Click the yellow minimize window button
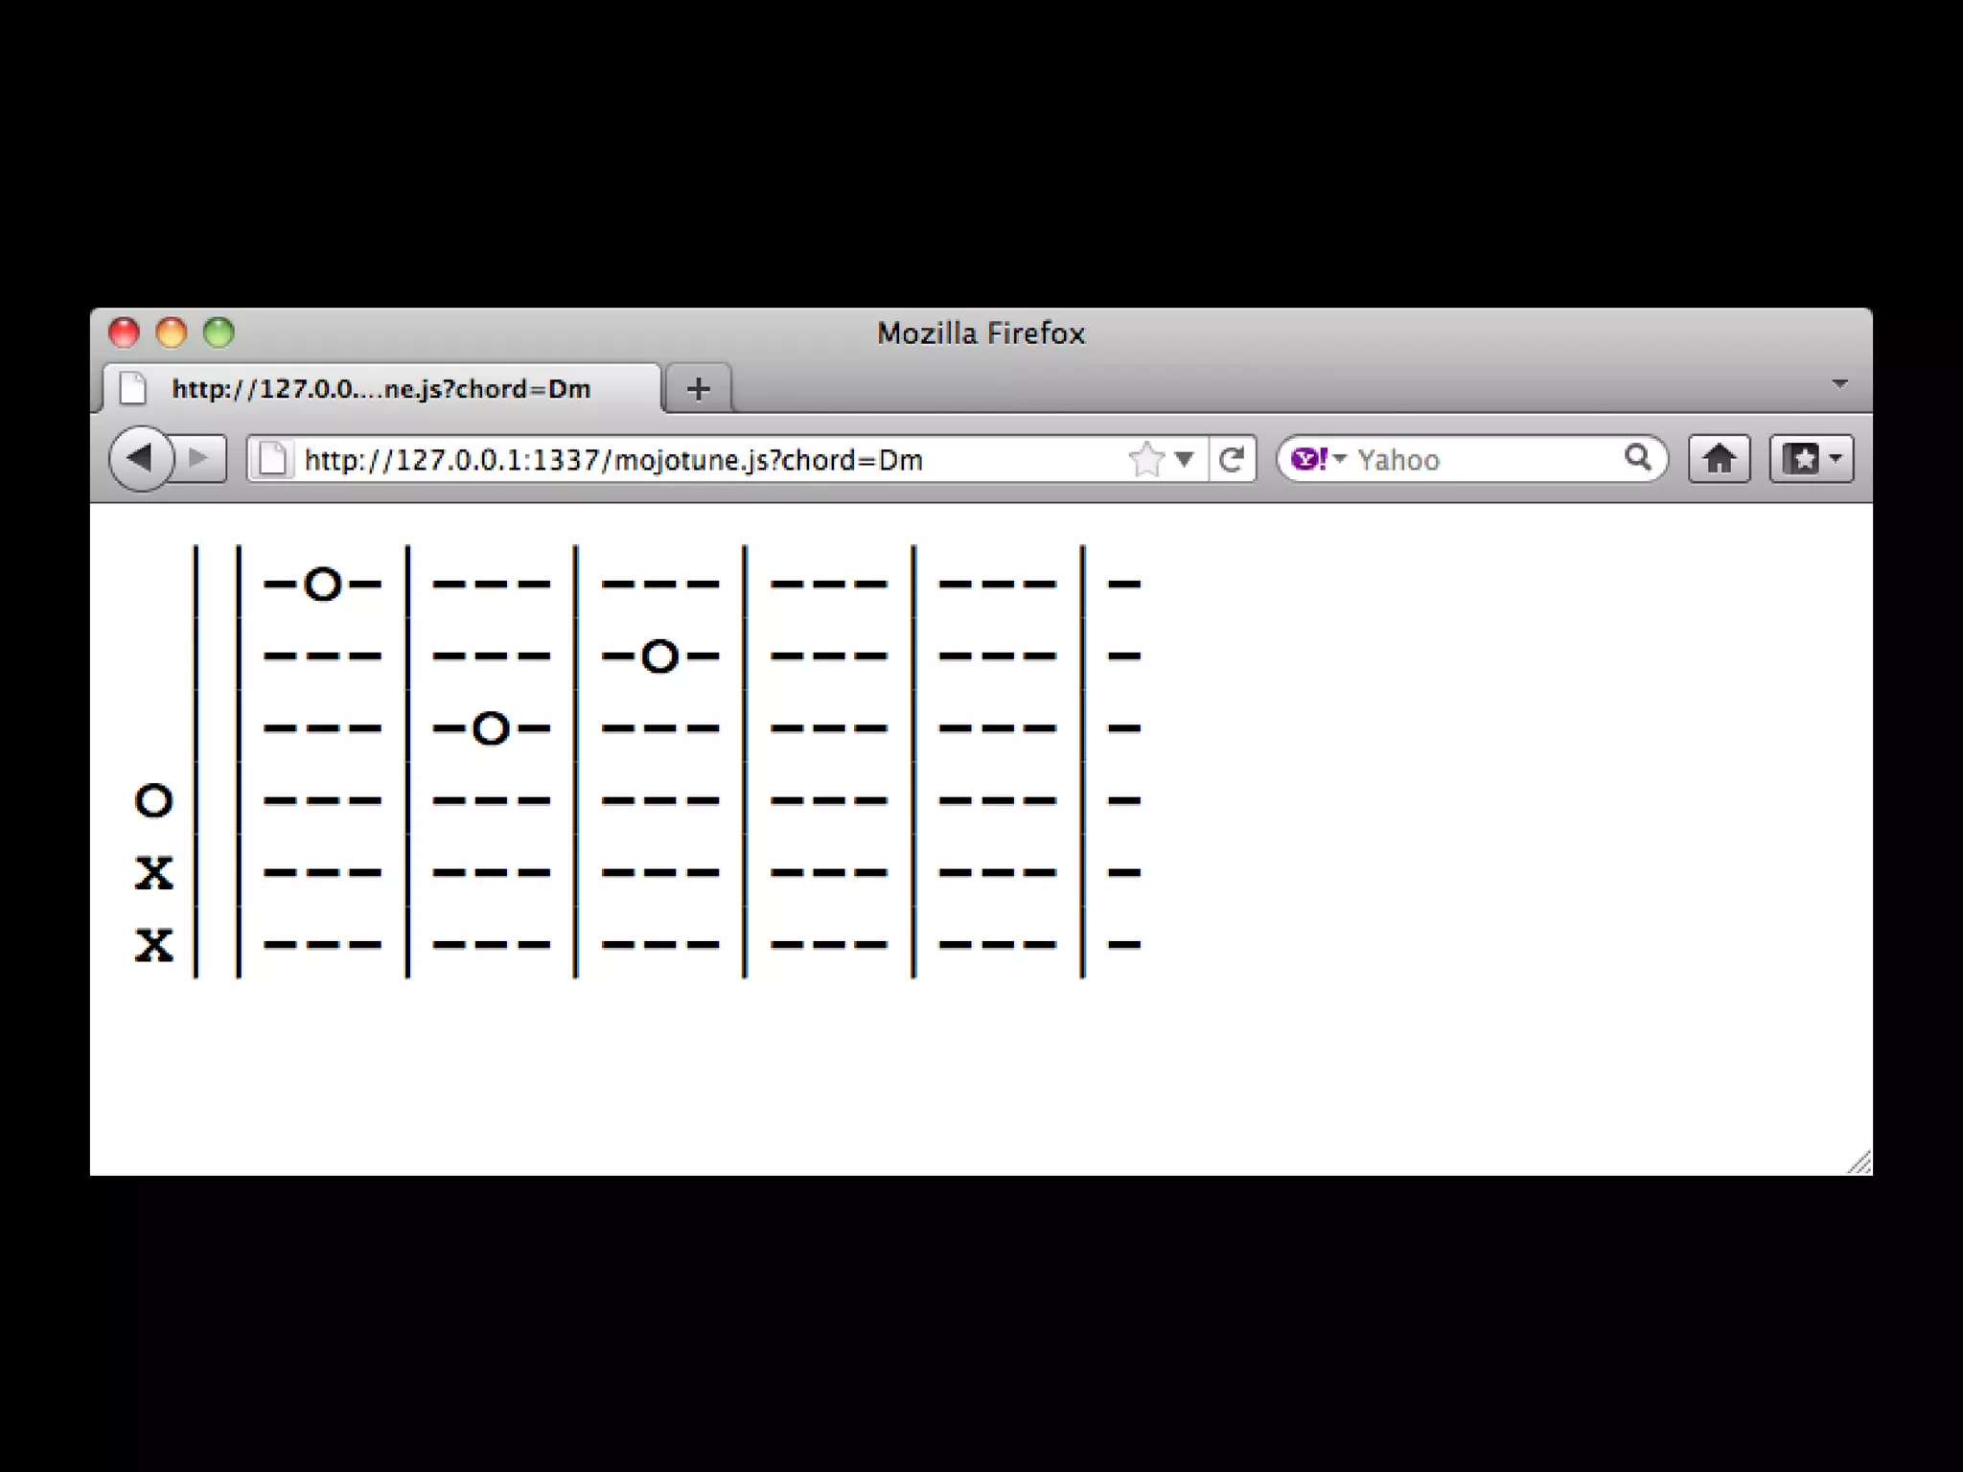Screen dimensions: 1963x1472 pyautogui.click(x=172, y=333)
